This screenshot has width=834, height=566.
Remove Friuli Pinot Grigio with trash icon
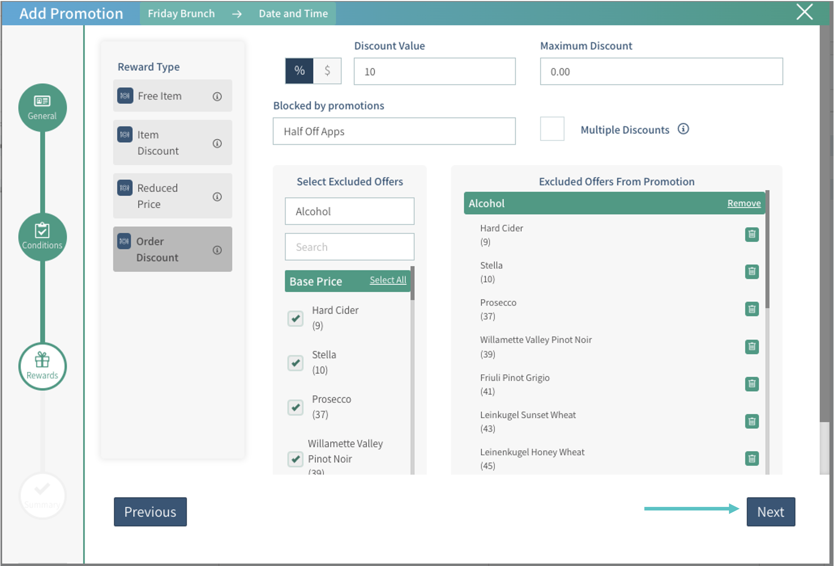[x=751, y=384]
